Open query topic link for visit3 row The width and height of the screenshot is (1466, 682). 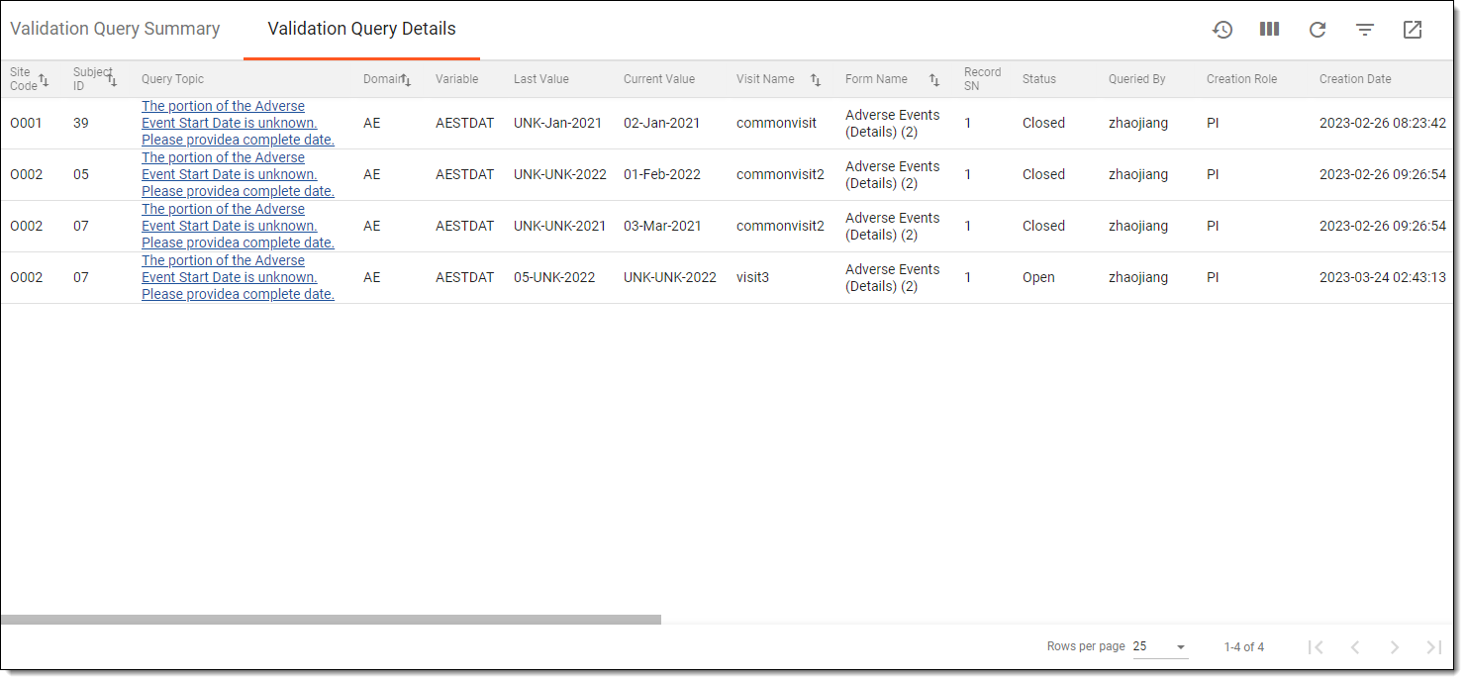pos(238,277)
